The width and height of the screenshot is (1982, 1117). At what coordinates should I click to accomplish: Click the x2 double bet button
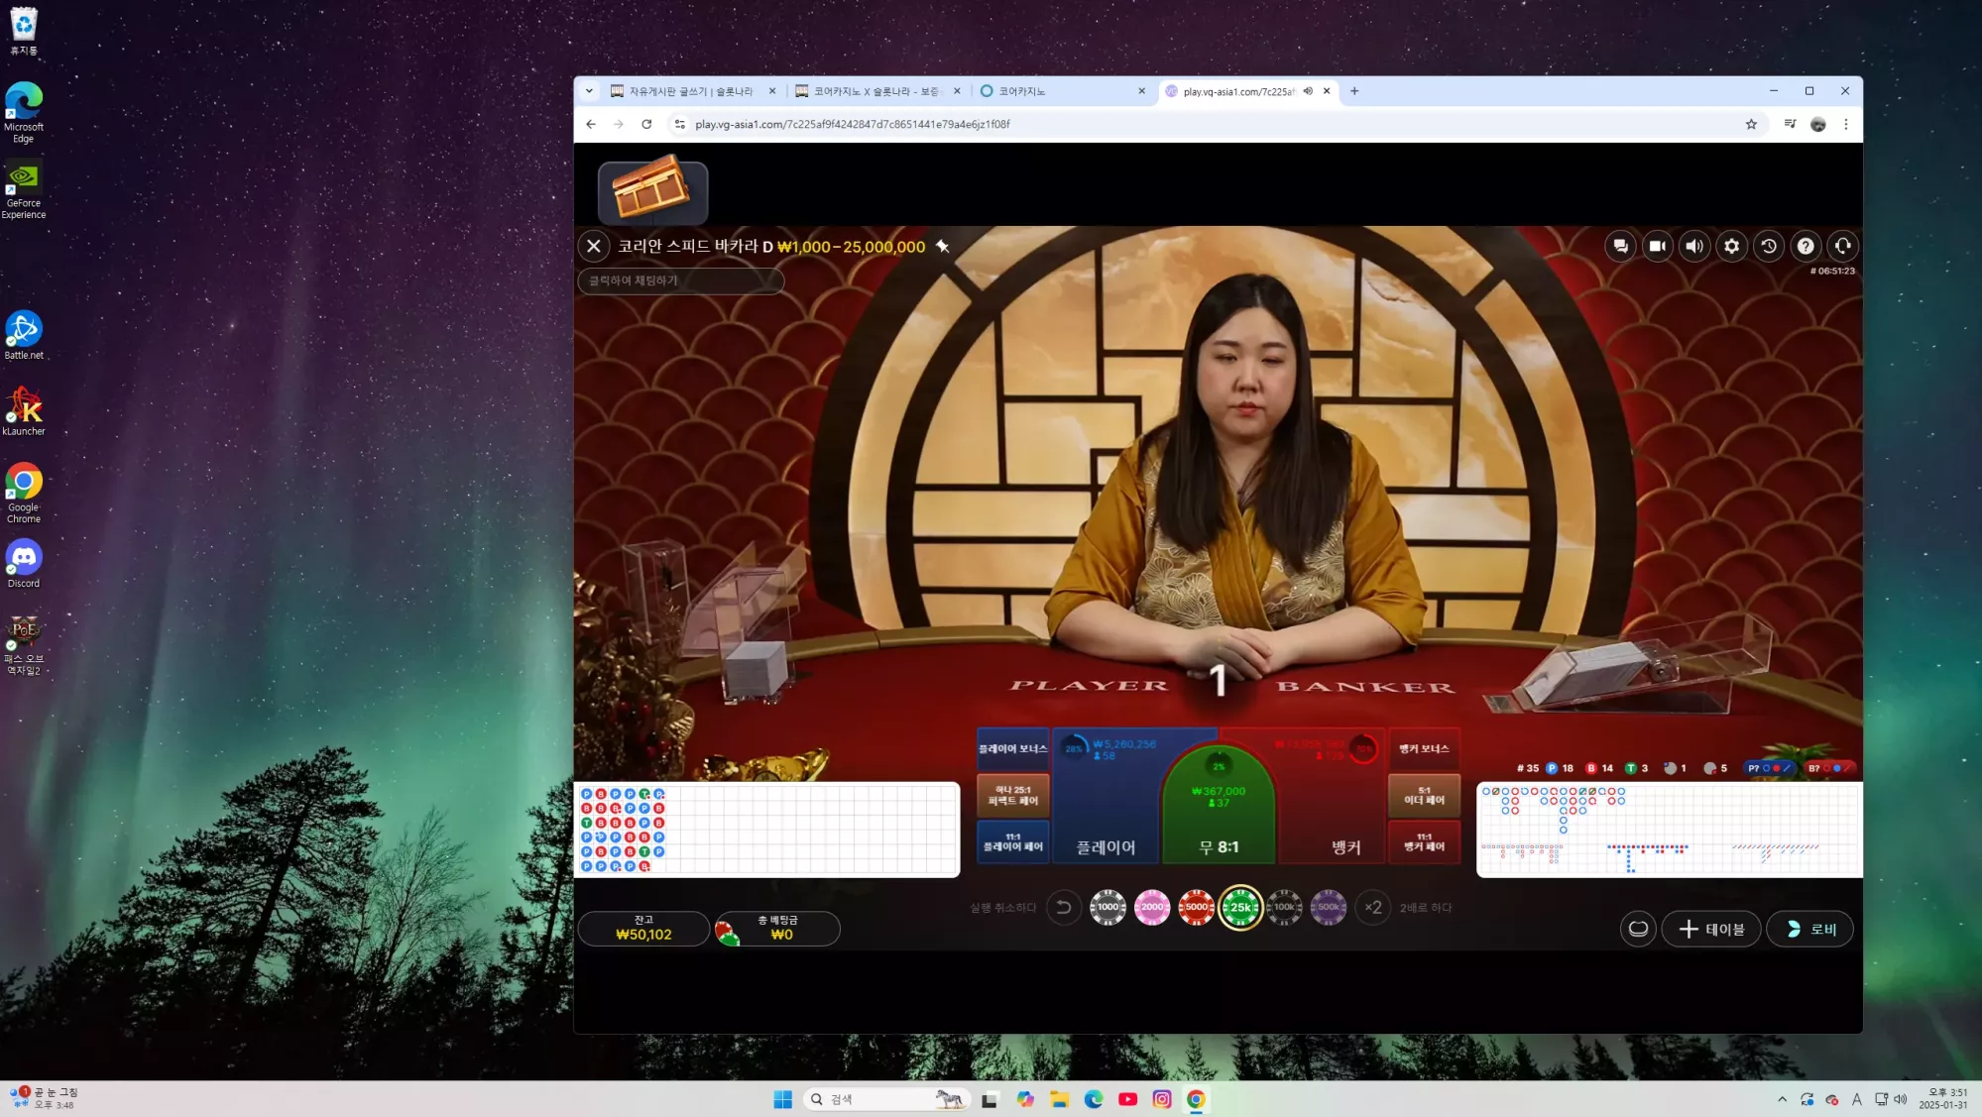[x=1373, y=907]
